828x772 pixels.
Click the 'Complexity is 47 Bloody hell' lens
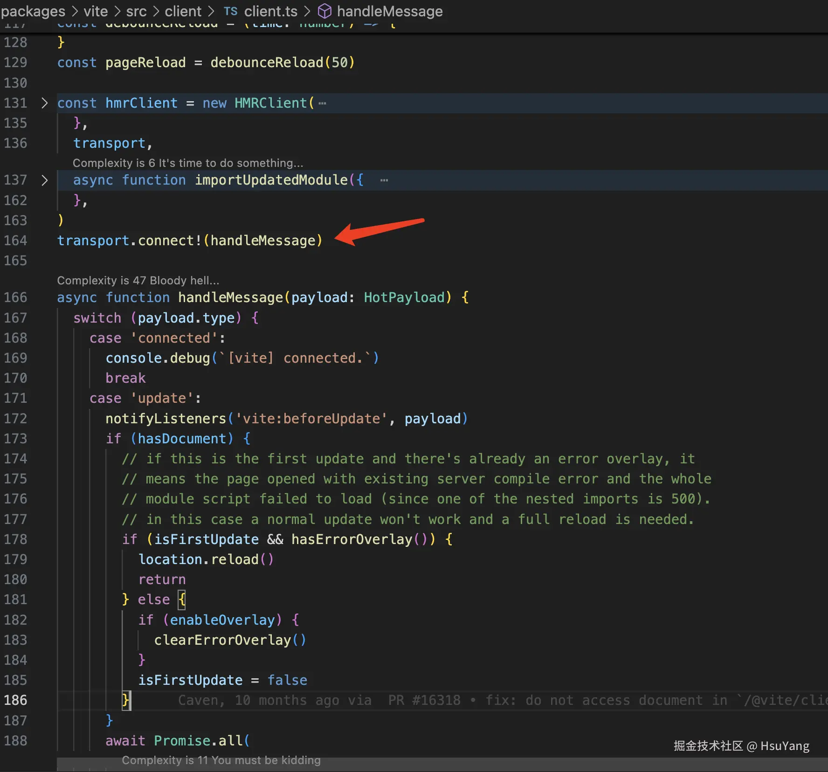click(x=138, y=280)
